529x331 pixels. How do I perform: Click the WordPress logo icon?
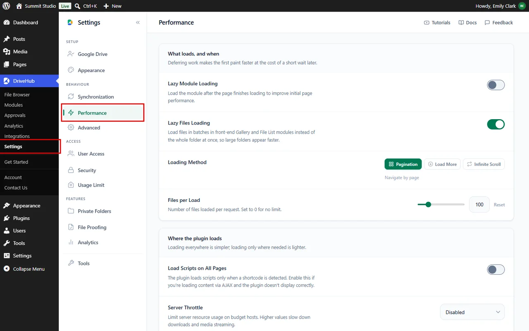pyautogui.click(x=6, y=6)
